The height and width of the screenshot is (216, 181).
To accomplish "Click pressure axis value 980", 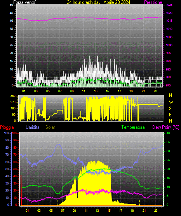I will (168, 77).
